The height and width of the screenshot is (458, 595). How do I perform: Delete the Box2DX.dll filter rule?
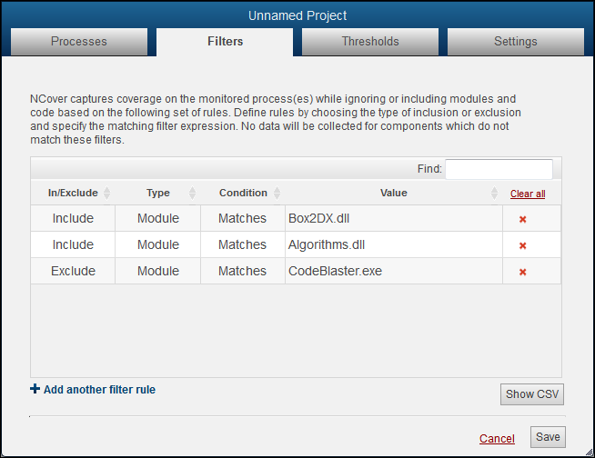pos(522,219)
